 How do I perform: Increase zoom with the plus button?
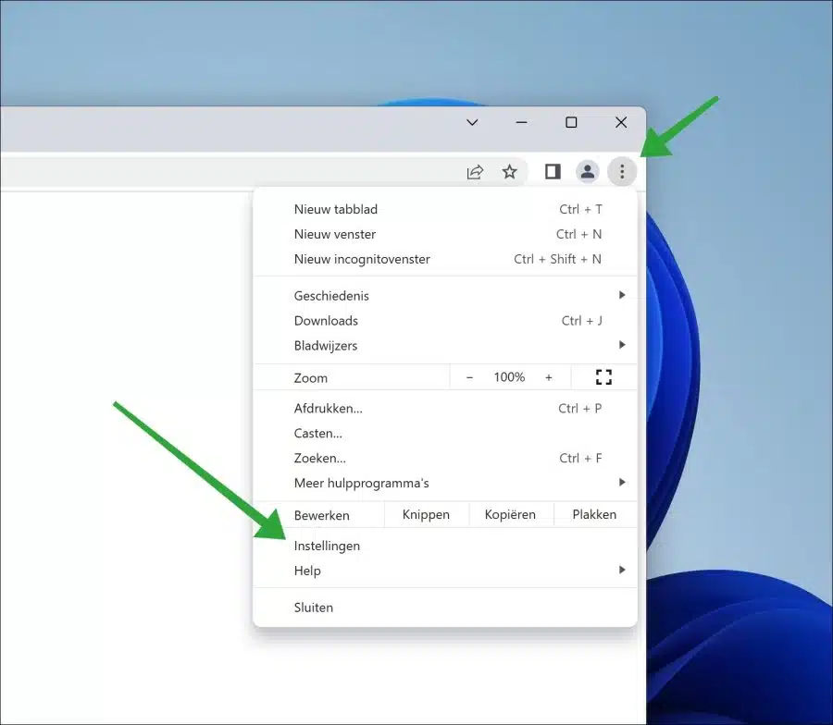[549, 377]
